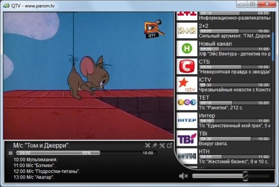This screenshot has width=279, height=187.
Task: Click program text Жестокий бизнес
Action: point(233,161)
